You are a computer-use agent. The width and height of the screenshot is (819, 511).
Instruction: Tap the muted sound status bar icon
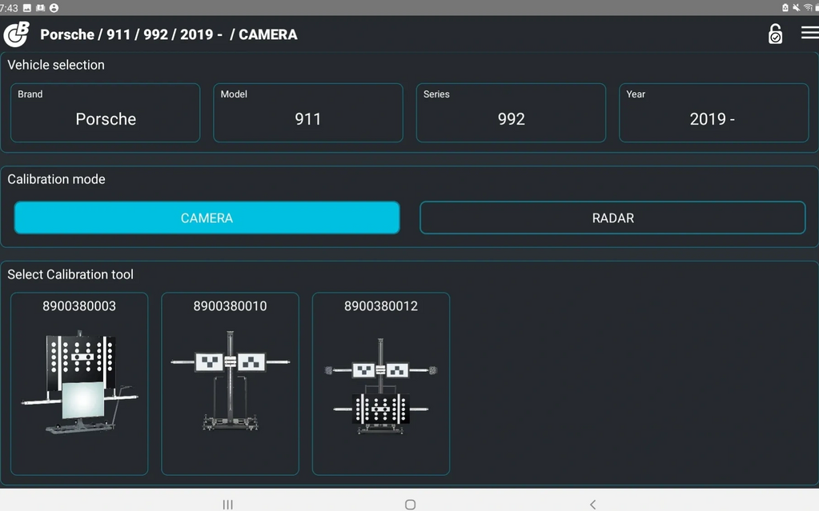point(796,7)
